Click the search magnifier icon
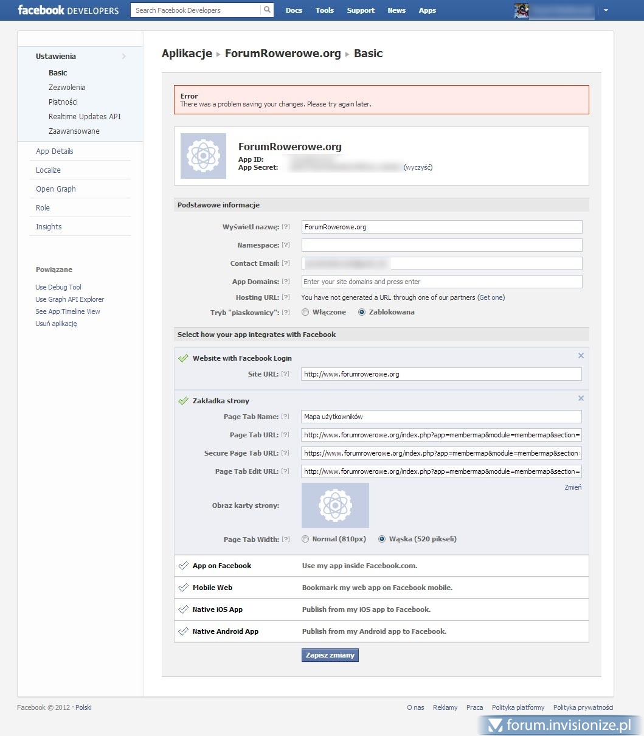 point(267,10)
